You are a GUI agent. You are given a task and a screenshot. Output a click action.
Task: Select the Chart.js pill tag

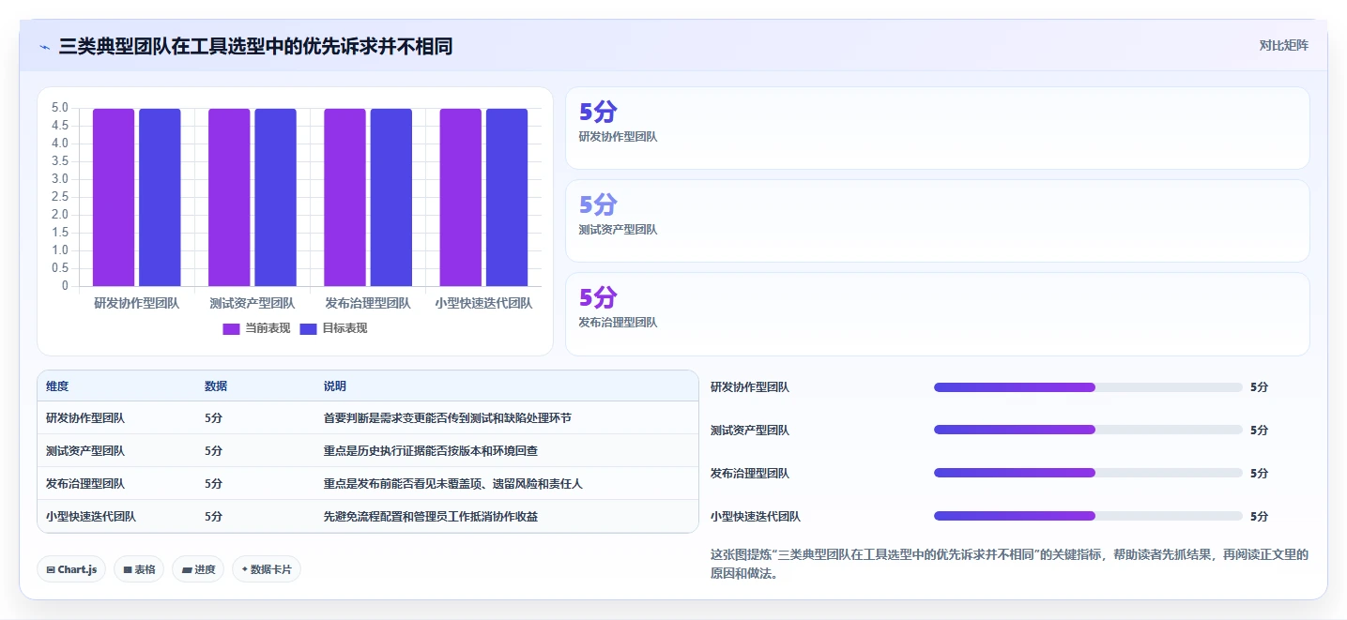71,569
